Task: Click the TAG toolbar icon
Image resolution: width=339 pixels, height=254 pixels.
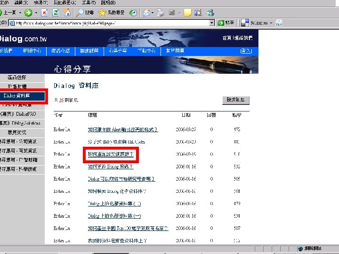Action: click(279, 23)
